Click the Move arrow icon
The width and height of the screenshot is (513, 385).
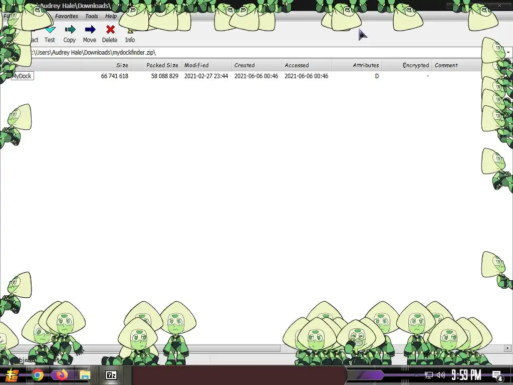pyautogui.click(x=90, y=30)
